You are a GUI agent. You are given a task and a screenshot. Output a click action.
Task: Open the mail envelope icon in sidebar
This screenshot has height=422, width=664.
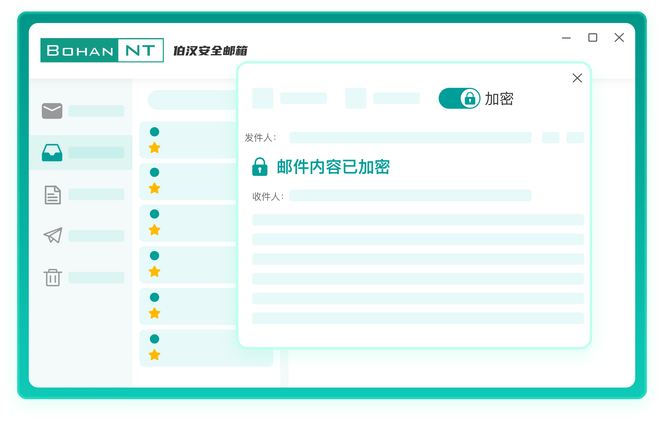pos(52,111)
